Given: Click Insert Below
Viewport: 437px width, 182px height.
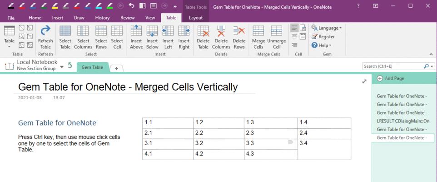Looking at the screenshot, I should 152,37.
